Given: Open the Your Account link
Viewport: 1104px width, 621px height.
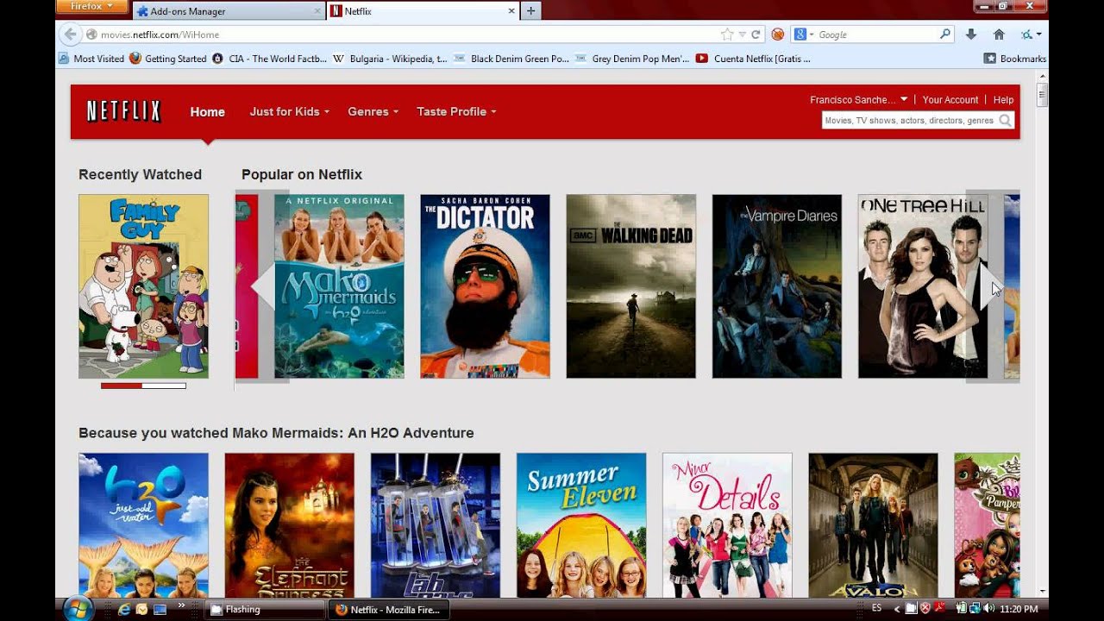Looking at the screenshot, I should 950,100.
